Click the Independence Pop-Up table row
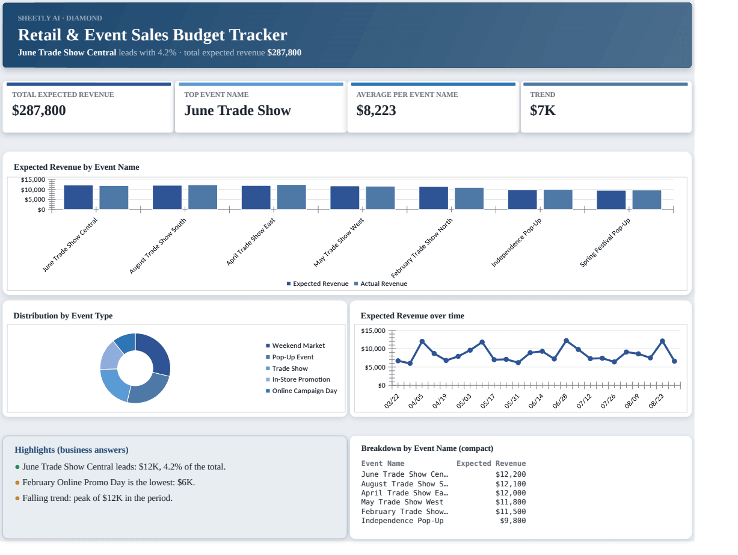 [x=443, y=521]
